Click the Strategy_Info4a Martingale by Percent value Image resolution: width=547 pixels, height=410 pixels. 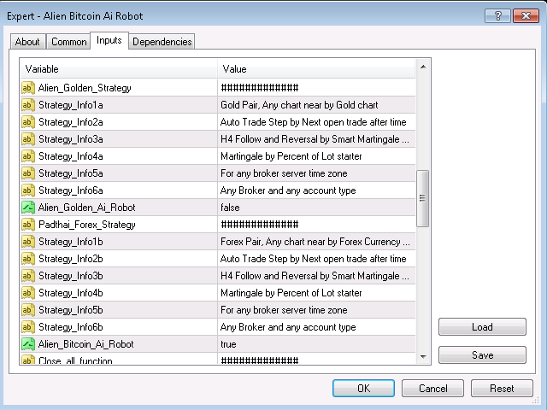[291, 156]
